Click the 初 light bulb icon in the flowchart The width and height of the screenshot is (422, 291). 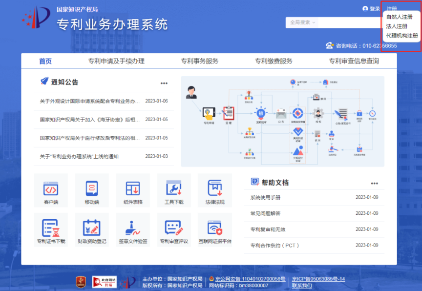[261, 113]
